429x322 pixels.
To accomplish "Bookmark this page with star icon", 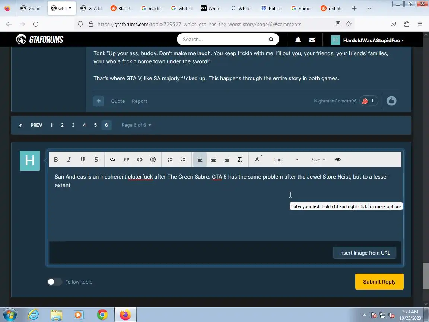I will click(x=349, y=24).
